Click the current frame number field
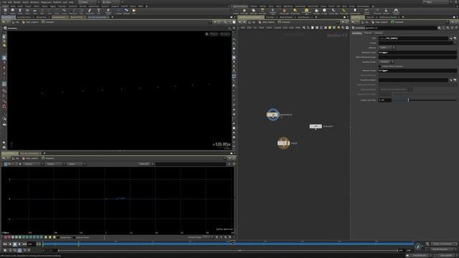 pos(31,244)
